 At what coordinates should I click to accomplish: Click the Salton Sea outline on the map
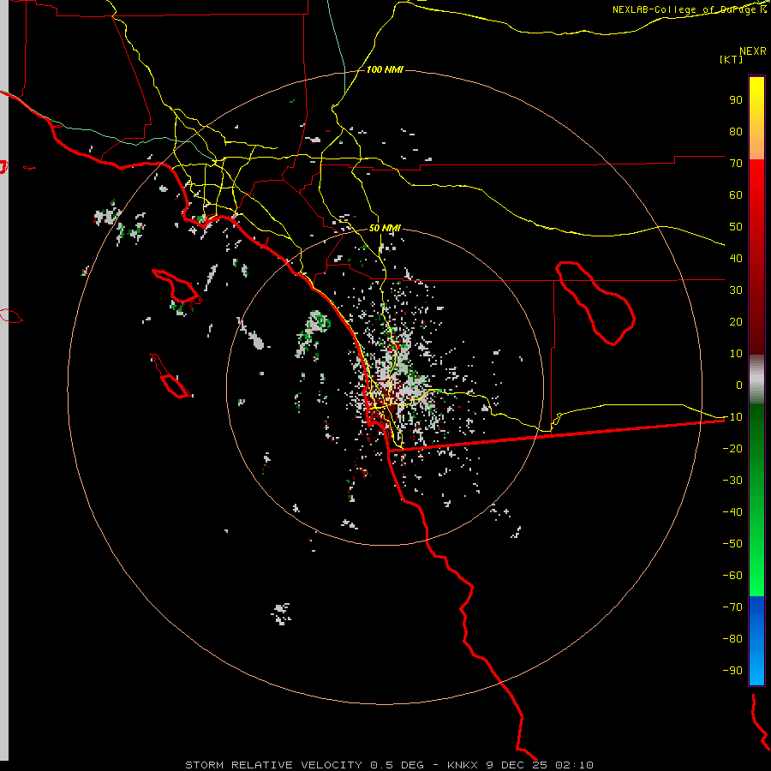coord(595,303)
